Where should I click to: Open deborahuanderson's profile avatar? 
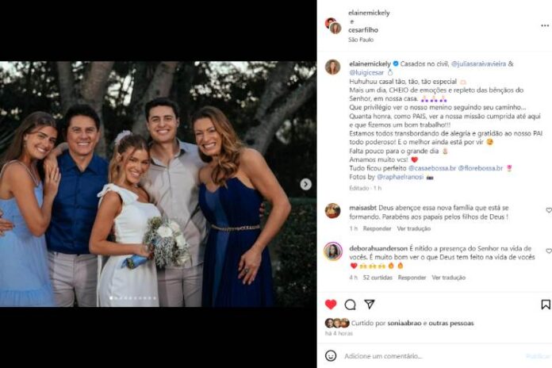333,251
